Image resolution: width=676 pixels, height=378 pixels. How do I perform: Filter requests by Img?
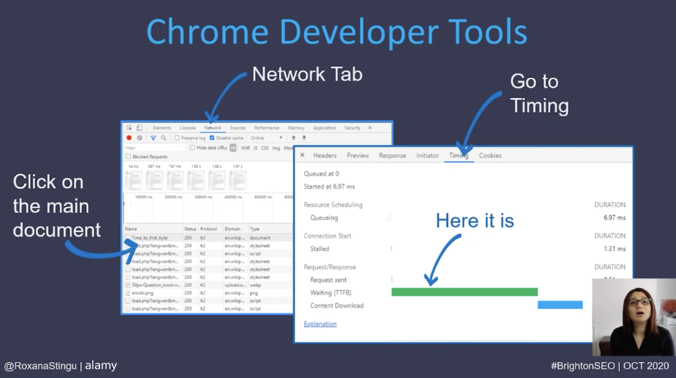[x=276, y=148]
